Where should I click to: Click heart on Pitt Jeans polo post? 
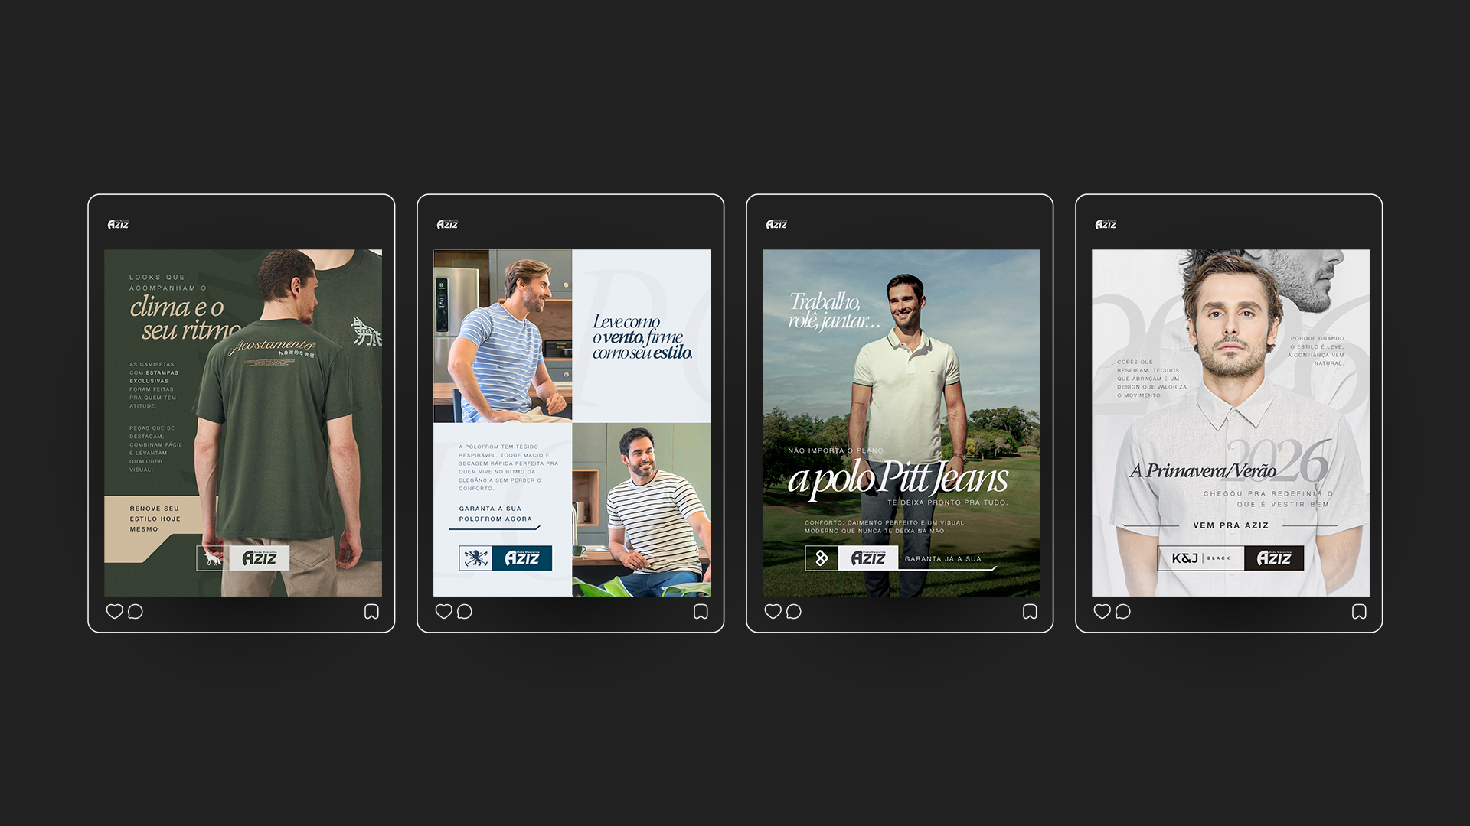coord(773,611)
